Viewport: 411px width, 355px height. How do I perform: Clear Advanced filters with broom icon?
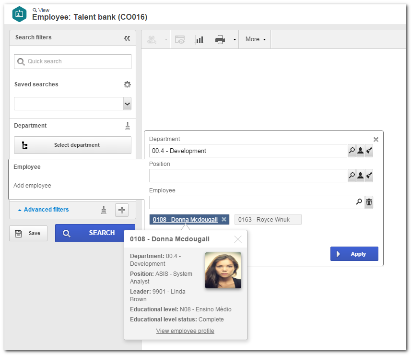[104, 210]
